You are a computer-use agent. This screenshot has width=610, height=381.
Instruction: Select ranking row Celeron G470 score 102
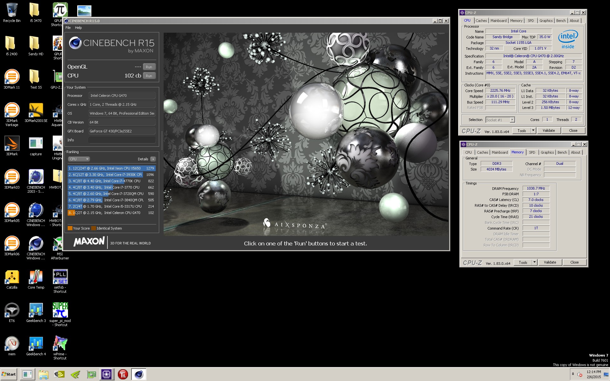click(x=112, y=213)
